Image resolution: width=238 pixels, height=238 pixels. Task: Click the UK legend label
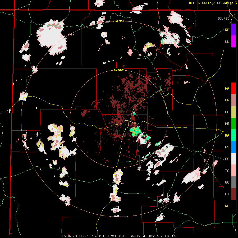tap(227, 42)
